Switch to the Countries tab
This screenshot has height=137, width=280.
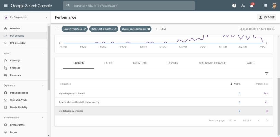tap(140, 63)
